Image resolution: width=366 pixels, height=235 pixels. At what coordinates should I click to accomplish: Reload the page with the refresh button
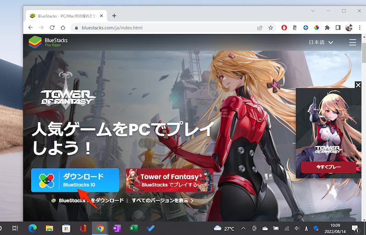(x=52, y=27)
